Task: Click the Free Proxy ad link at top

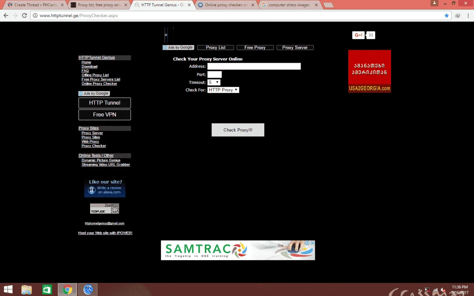Action: pyautogui.click(x=255, y=47)
